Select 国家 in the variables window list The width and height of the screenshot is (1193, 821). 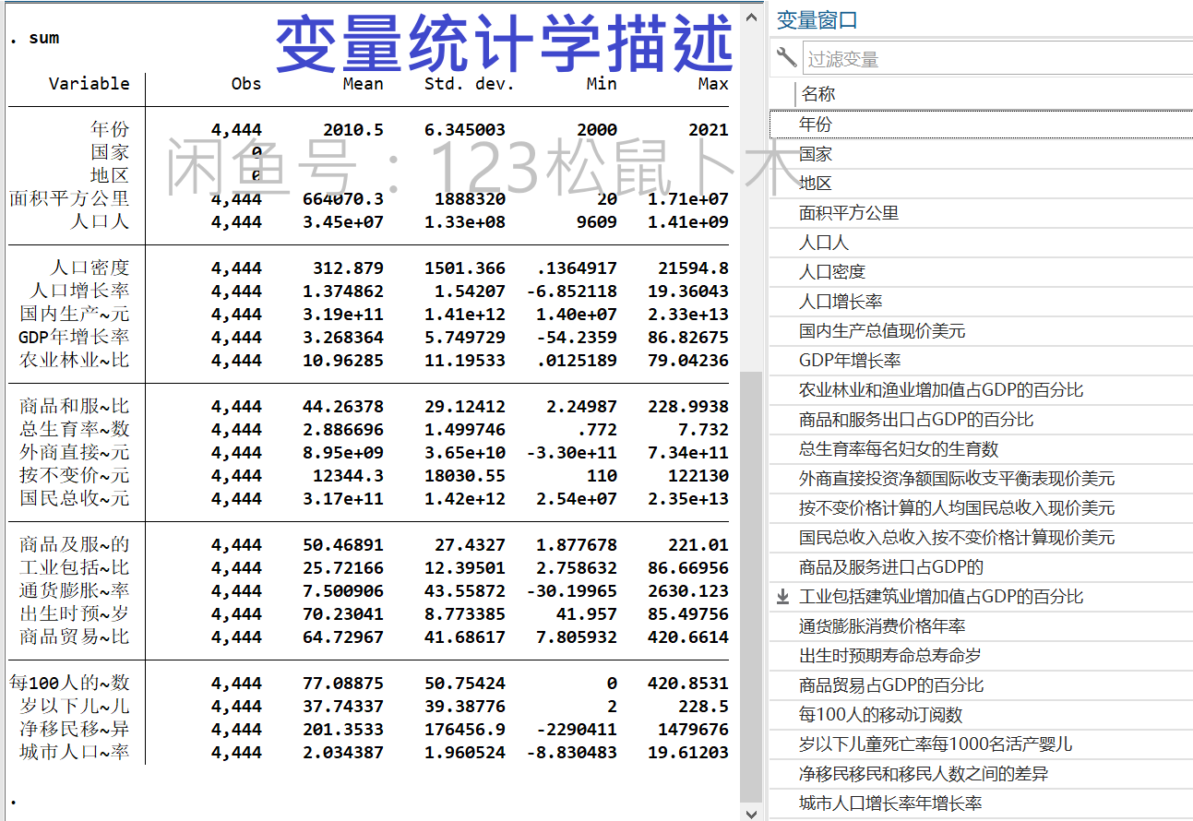coord(981,154)
